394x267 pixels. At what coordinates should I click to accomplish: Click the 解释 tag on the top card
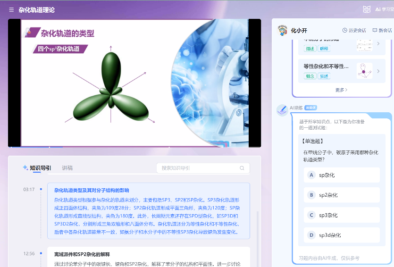pos(324,49)
